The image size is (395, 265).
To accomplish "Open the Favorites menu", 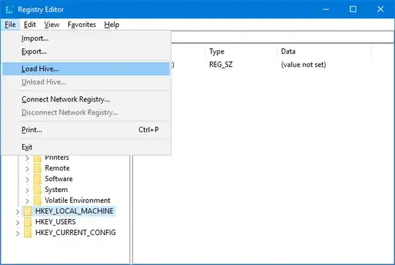I will click(82, 25).
